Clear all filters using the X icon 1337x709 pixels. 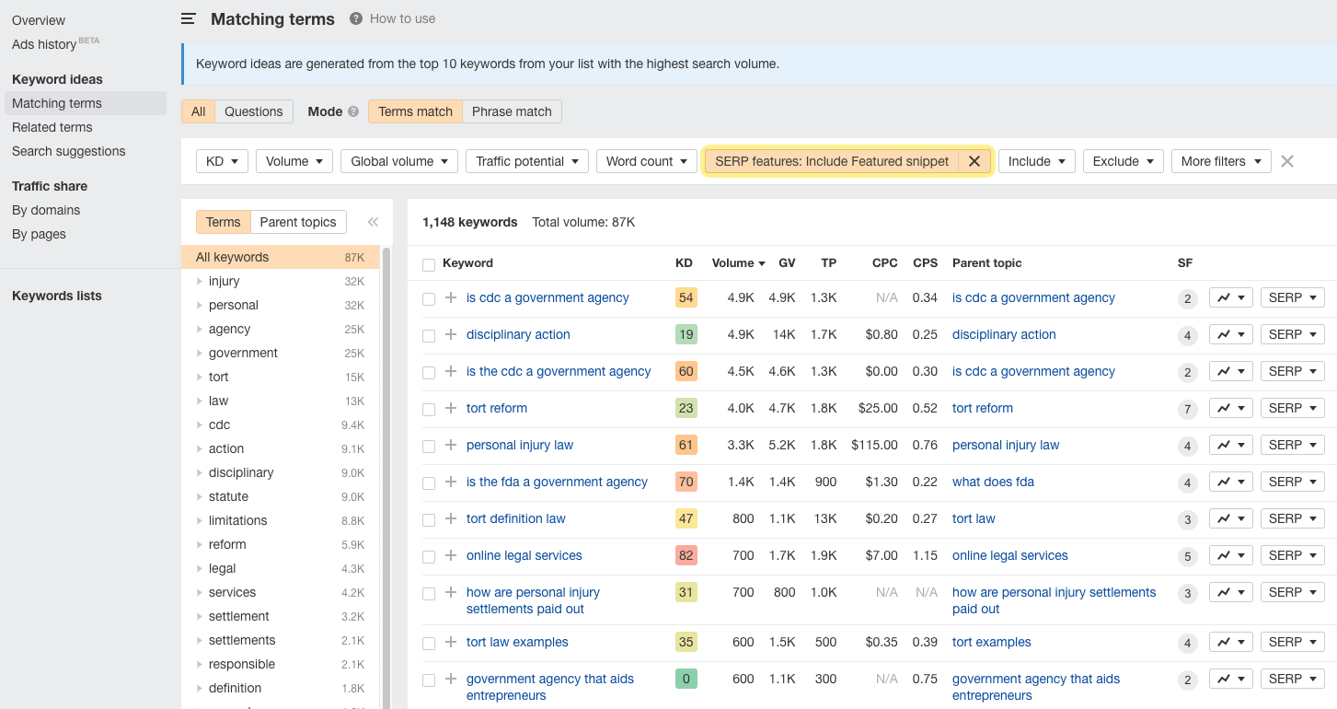1286,161
